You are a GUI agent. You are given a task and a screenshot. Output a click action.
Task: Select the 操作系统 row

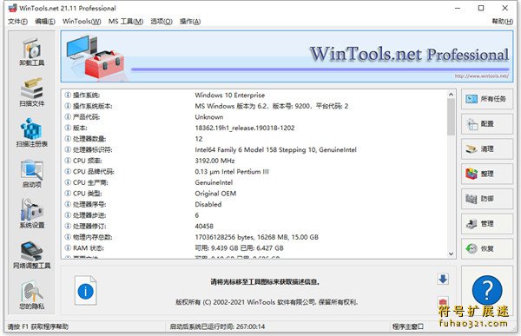[254, 95]
